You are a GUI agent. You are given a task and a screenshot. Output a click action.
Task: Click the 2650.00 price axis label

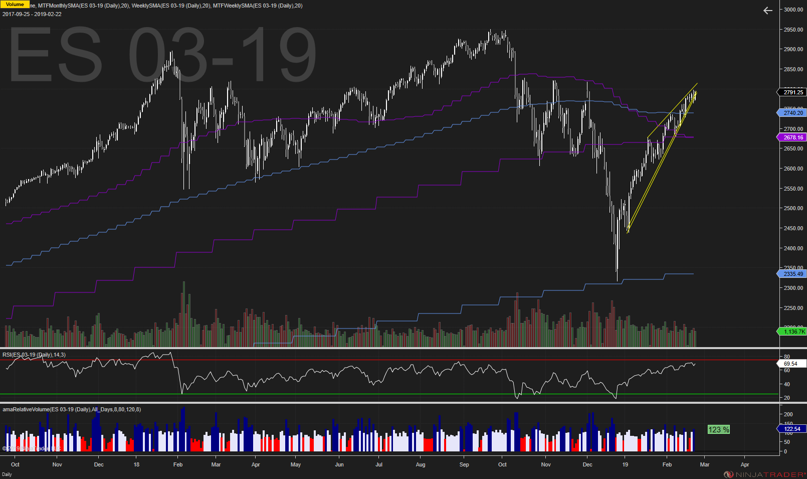pos(793,148)
